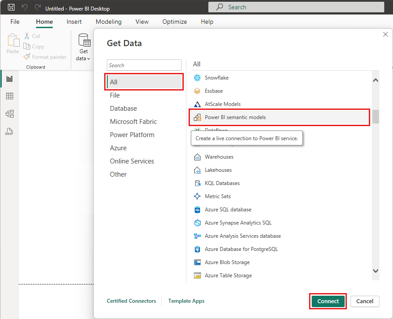Click the Connect button

coord(328,301)
